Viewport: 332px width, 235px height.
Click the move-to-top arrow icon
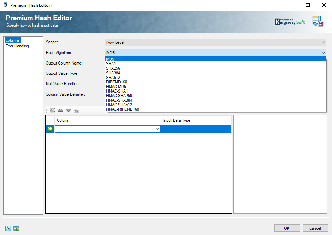point(52,110)
